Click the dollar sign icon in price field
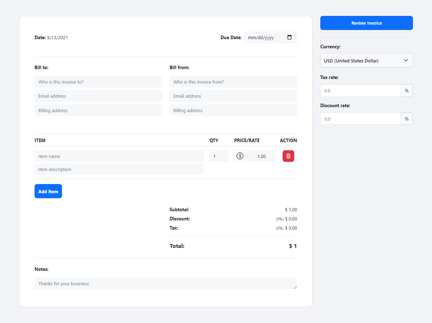 pos(240,156)
